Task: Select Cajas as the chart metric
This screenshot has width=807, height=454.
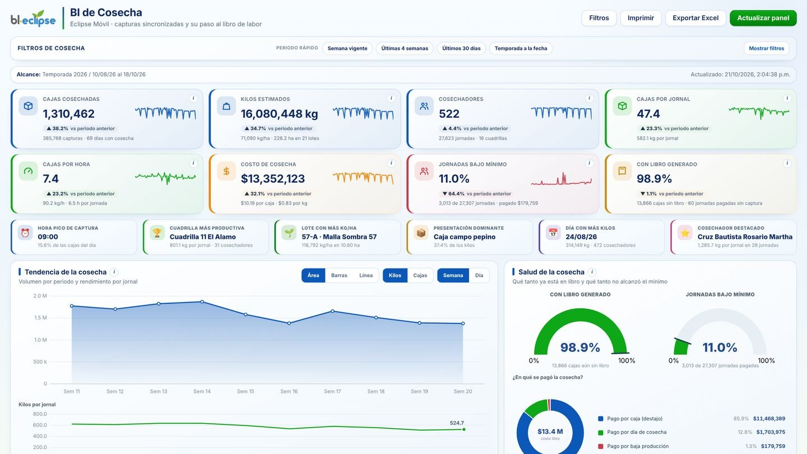Action: tap(420, 275)
